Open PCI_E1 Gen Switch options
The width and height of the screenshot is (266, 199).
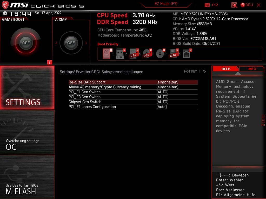coord(162,92)
